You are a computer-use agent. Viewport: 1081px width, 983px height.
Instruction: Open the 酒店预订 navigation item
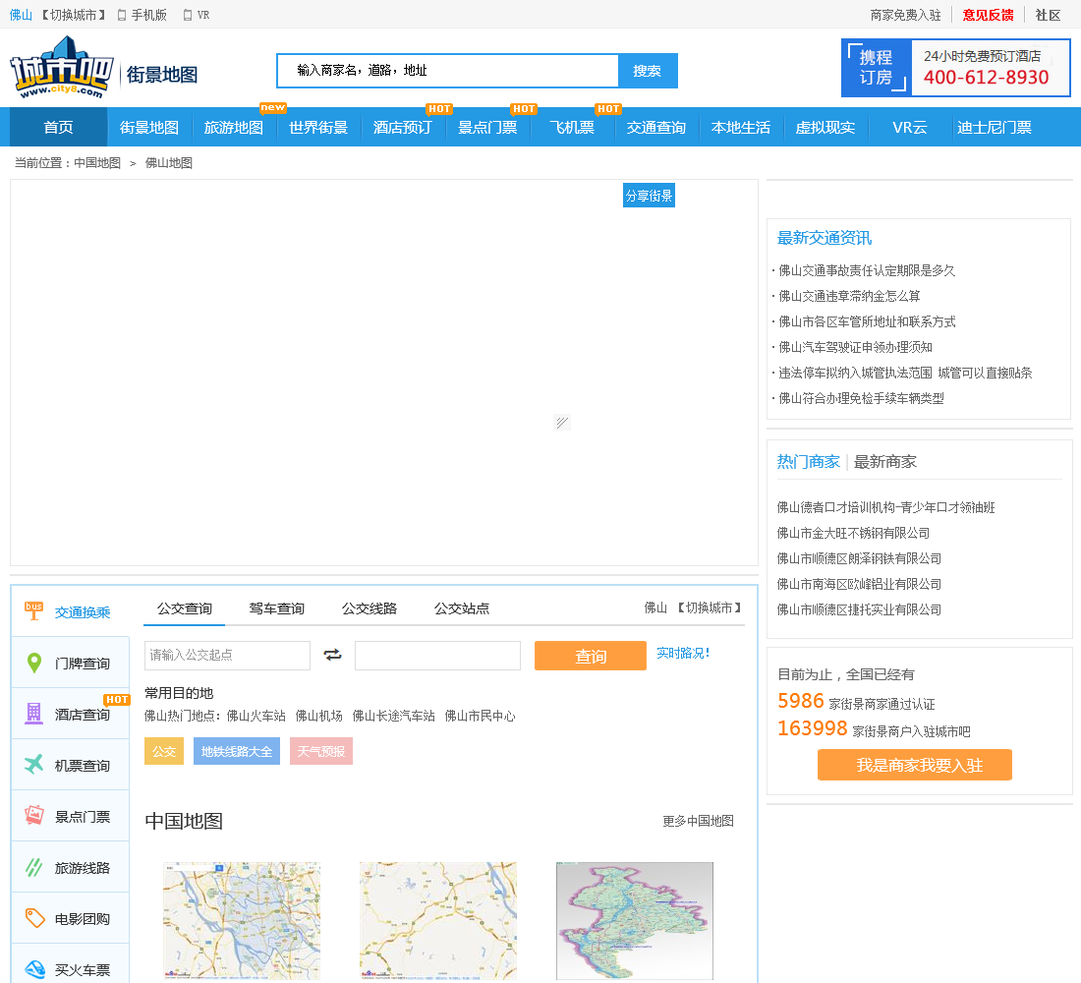(403, 127)
